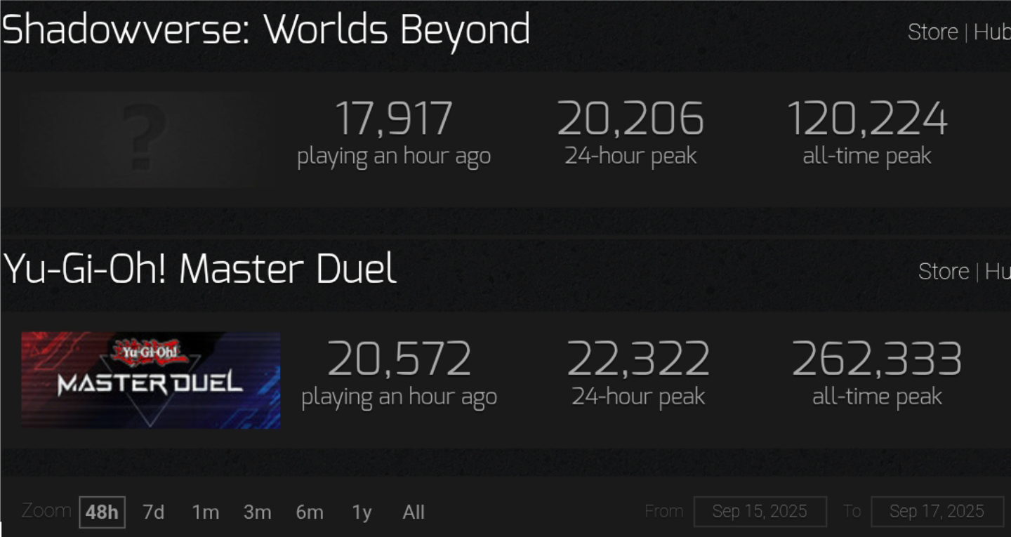Click the From date field Sep 15, 2025
Viewport: 1011px width, 537px height.
pyautogui.click(x=760, y=511)
